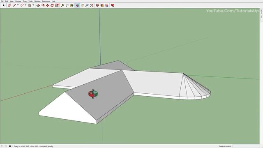Select the Offset tool
263x148 pixels.
(x=43, y=5)
